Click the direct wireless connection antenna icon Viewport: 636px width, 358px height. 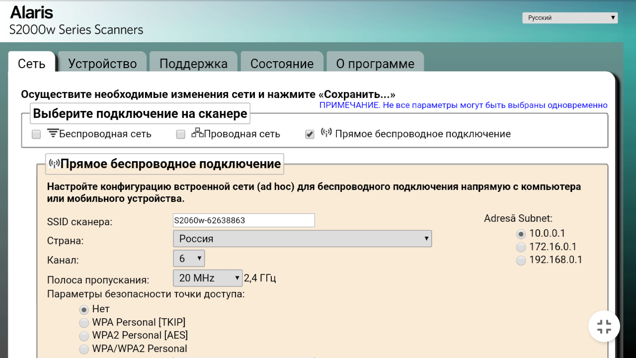[326, 133]
